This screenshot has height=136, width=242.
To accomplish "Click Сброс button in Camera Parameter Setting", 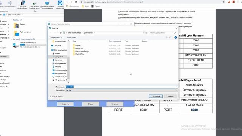I will pos(90,104).
